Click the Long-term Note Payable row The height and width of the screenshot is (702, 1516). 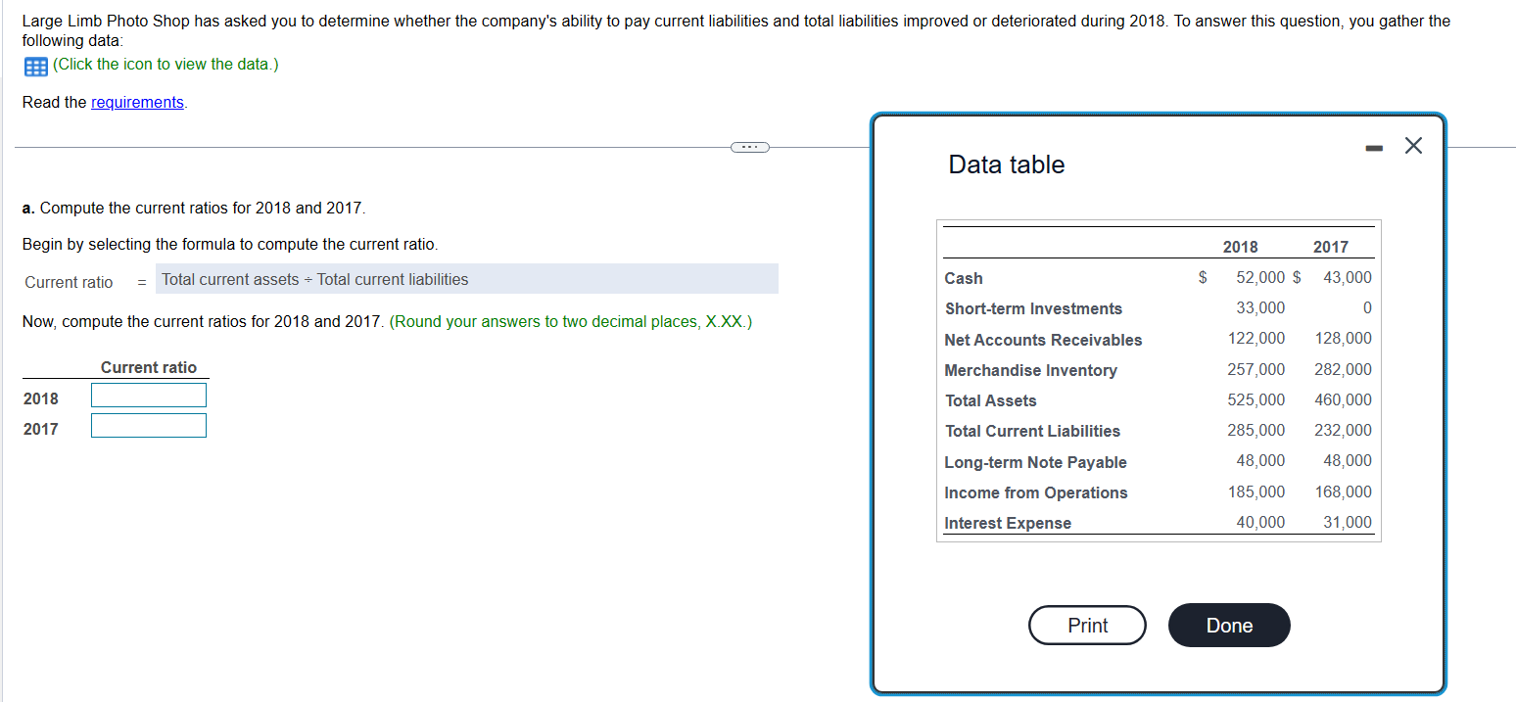(1035, 461)
